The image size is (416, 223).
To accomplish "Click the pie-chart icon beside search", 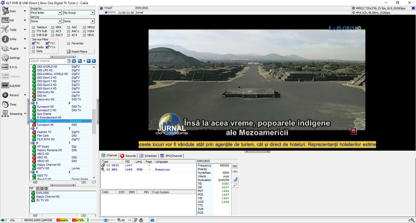I will click(74, 61).
